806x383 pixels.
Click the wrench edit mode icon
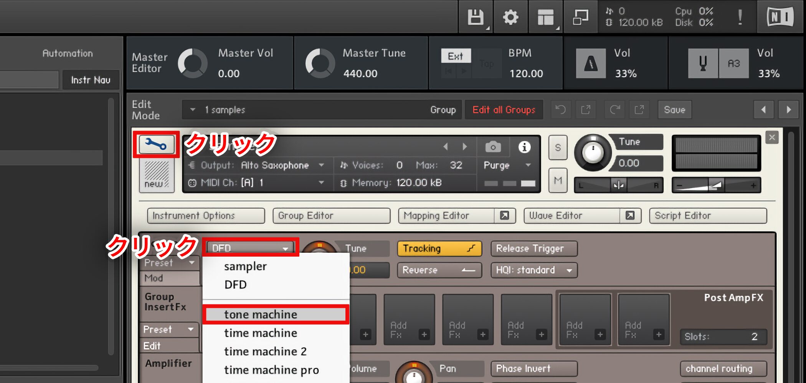point(156,144)
